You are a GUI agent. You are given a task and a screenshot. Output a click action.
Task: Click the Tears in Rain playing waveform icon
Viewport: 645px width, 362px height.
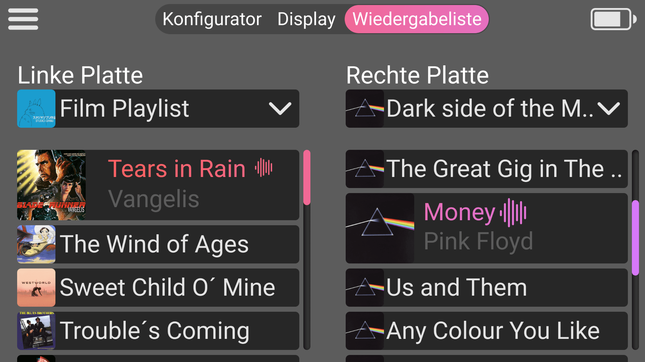pos(264,167)
